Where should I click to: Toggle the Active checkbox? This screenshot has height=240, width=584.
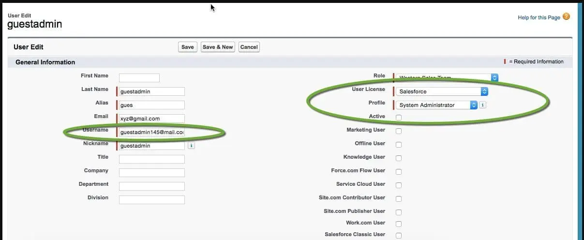tap(399, 118)
